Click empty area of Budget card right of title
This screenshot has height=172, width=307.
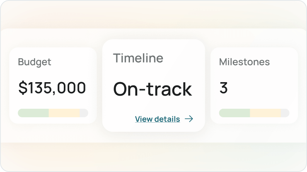75,62
